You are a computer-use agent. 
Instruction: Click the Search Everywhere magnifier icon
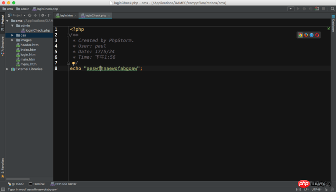point(332,8)
